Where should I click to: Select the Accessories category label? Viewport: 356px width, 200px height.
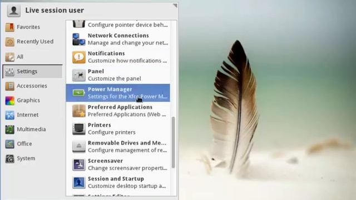point(32,86)
